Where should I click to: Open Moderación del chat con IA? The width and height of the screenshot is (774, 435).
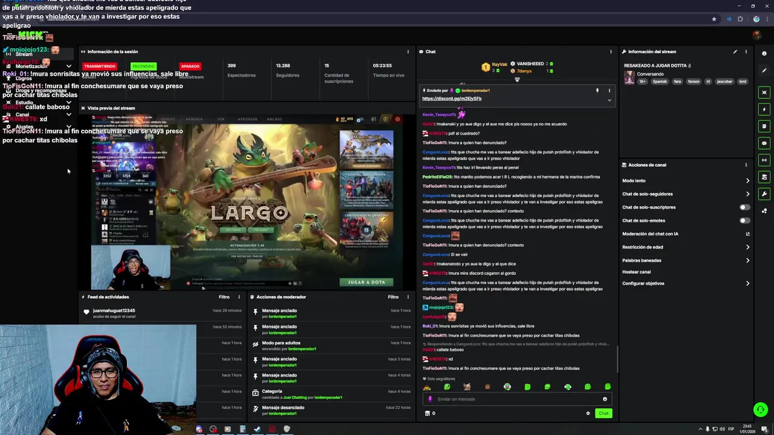[x=650, y=234]
